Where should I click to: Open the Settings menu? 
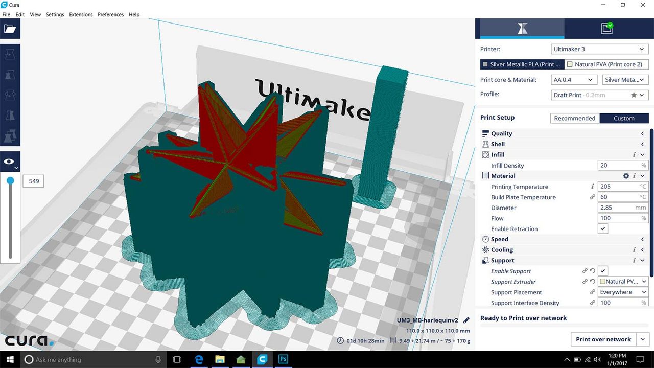click(x=55, y=14)
